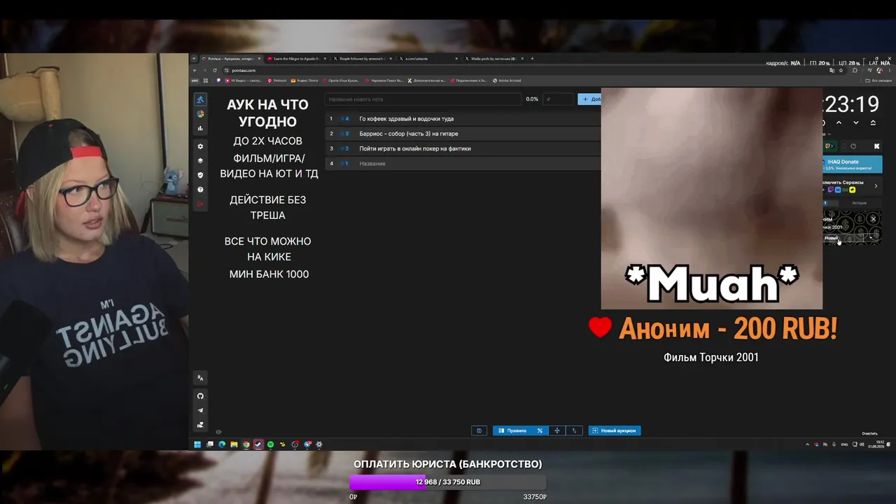Open the GitHub link icon in sidebar
This screenshot has width=896, height=504.
(200, 396)
